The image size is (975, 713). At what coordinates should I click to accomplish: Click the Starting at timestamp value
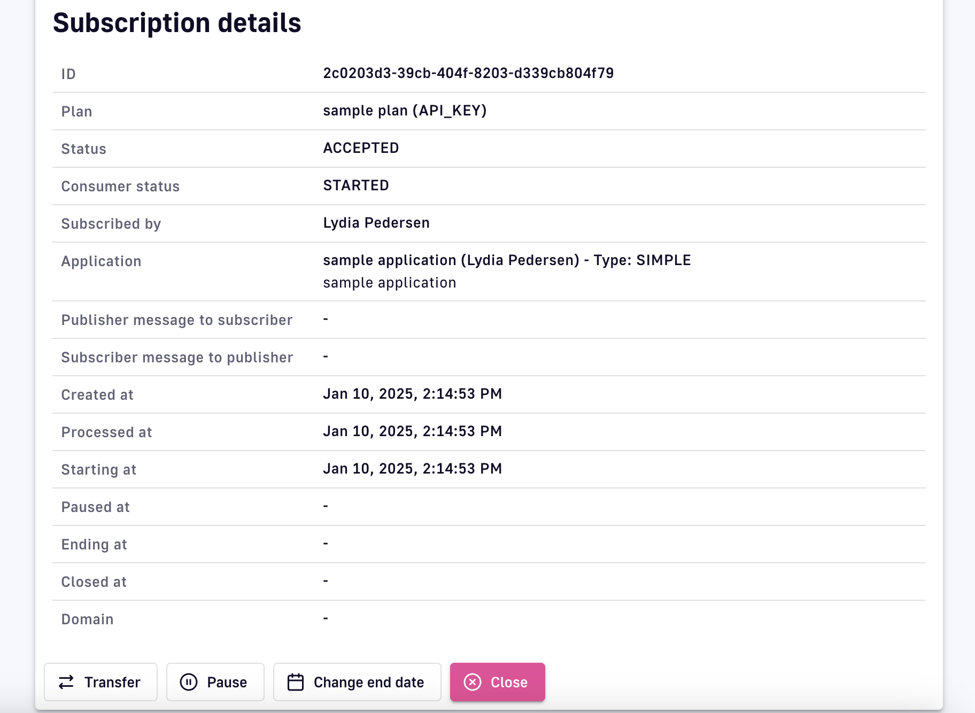(x=412, y=469)
